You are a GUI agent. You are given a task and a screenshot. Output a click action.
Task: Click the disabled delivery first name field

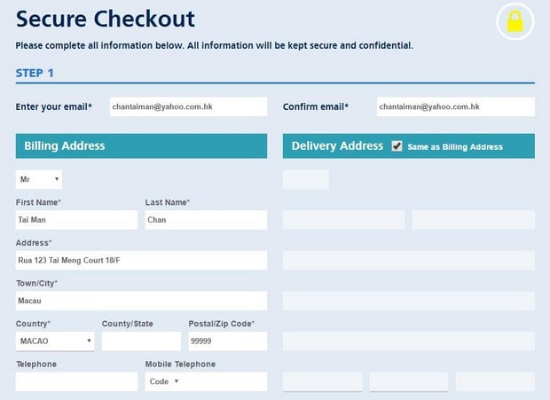pos(344,220)
